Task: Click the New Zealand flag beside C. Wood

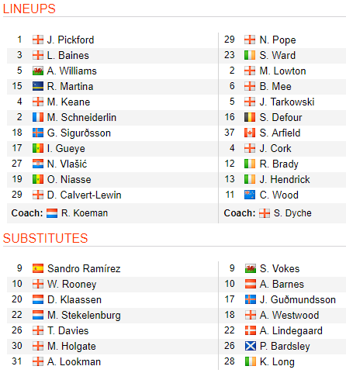Action: 250,195
